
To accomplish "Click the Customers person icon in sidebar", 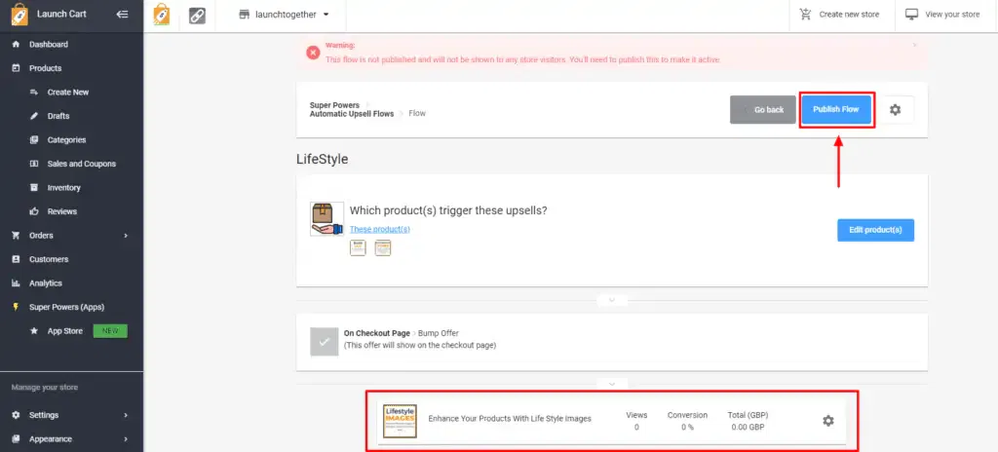I will pyautogui.click(x=16, y=259).
